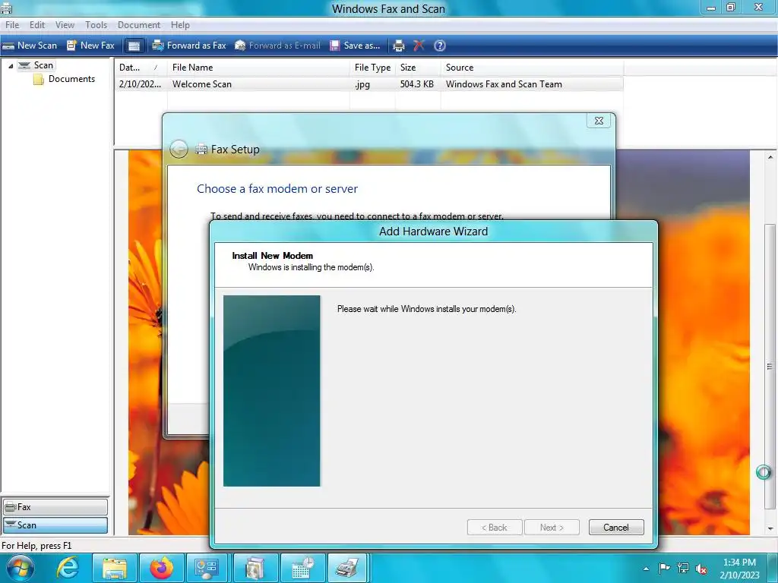This screenshot has width=778, height=583.
Task: Click Forward as E-mail toolbar item
Action: (278, 46)
